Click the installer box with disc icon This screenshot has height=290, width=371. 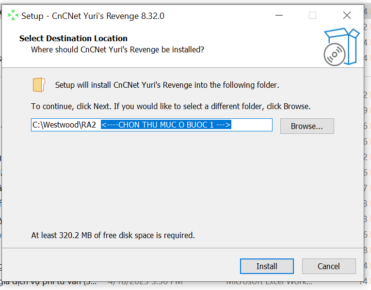click(341, 47)
